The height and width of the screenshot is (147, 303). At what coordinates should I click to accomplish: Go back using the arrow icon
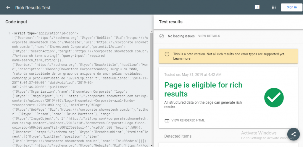tap(8, 7)
